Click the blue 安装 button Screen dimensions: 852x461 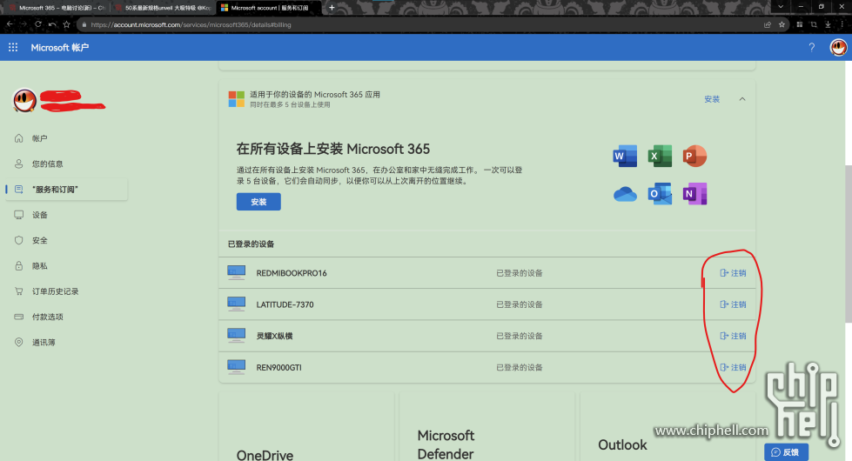[x=258, y=202]
